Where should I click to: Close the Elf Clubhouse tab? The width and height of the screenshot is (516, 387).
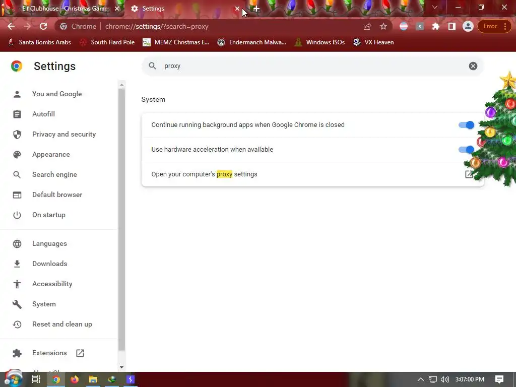click(117, 9)
